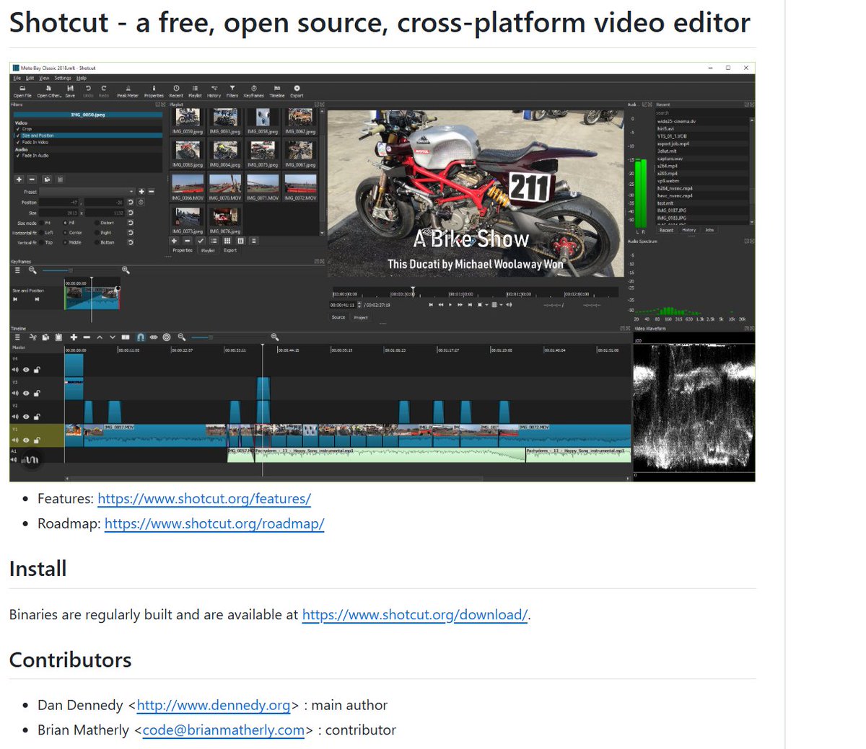Open the Settings menu

pos(63,78)
